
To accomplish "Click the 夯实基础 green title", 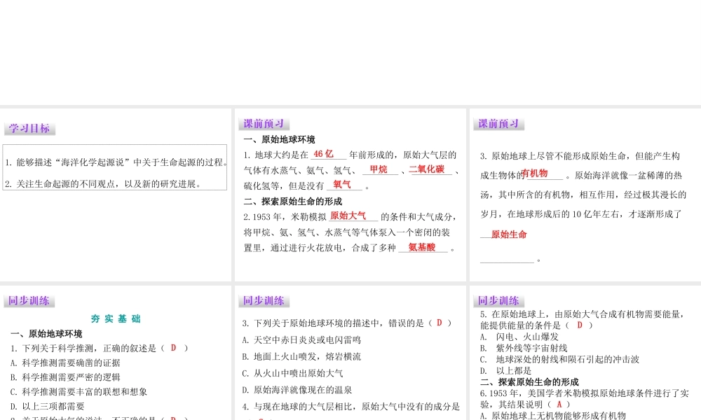I will pyautogui.click(x=116, y=318).
